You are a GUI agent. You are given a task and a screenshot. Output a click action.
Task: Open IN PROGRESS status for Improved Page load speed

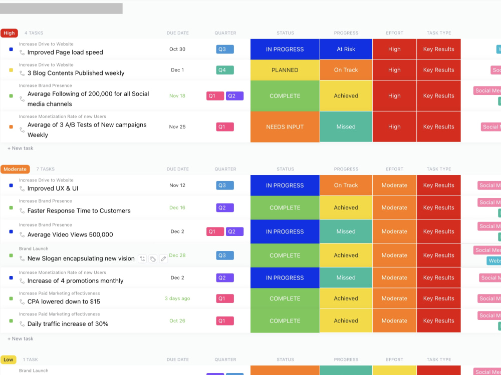[x=285, y=49]
